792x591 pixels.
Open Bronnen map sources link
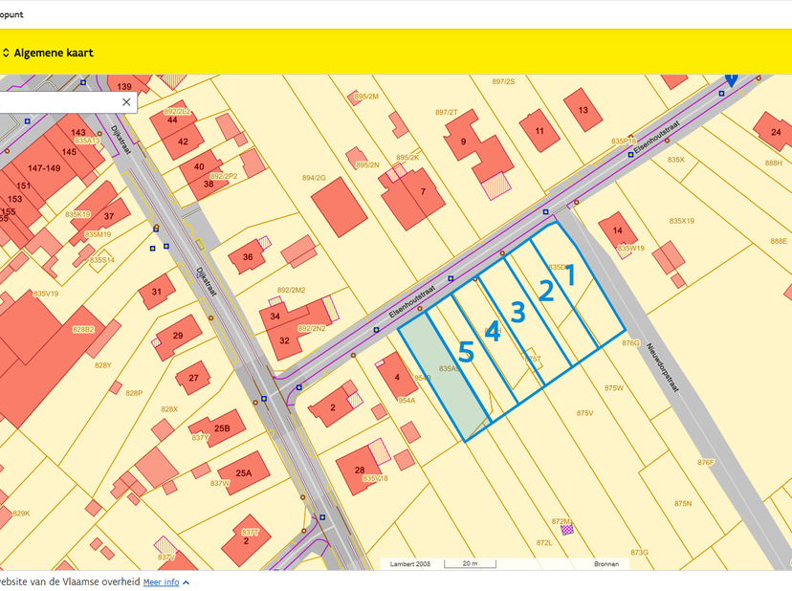pos(606,563)
